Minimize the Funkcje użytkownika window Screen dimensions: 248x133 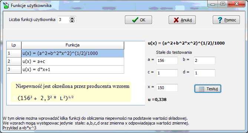213,4
